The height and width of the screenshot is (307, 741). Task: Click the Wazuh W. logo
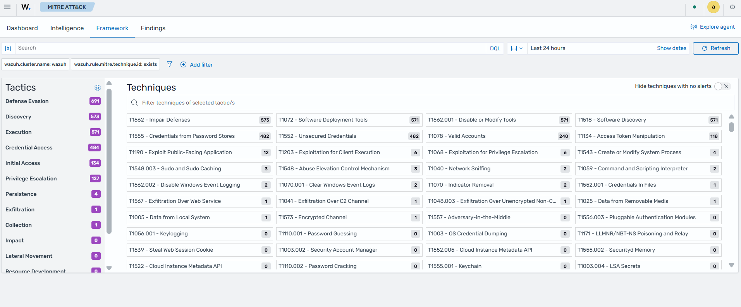point(26,7)
